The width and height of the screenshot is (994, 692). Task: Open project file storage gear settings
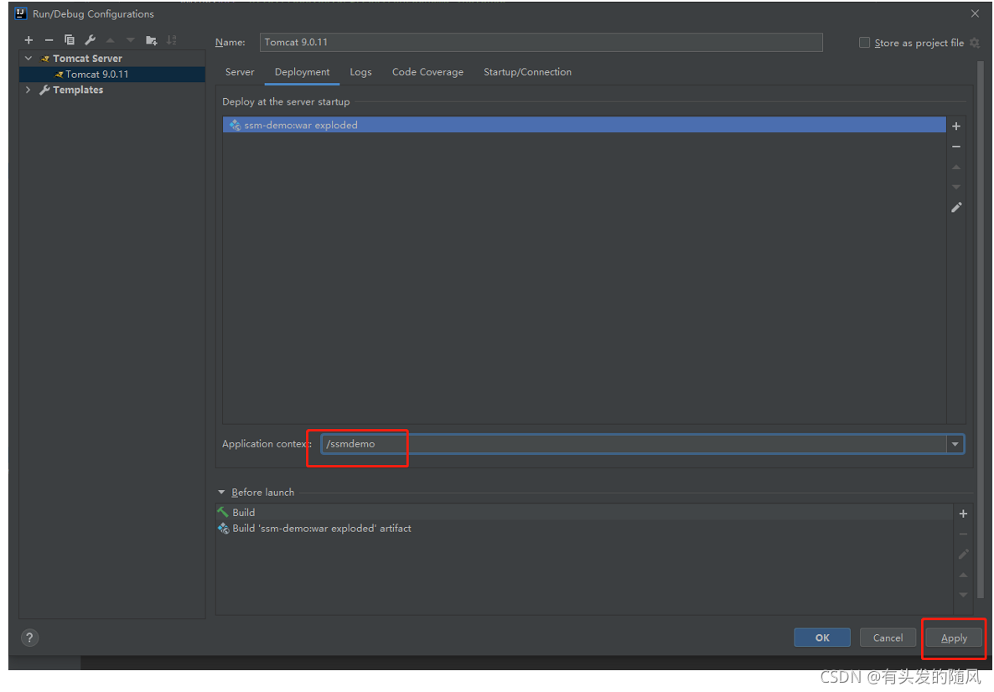point(975,43)
